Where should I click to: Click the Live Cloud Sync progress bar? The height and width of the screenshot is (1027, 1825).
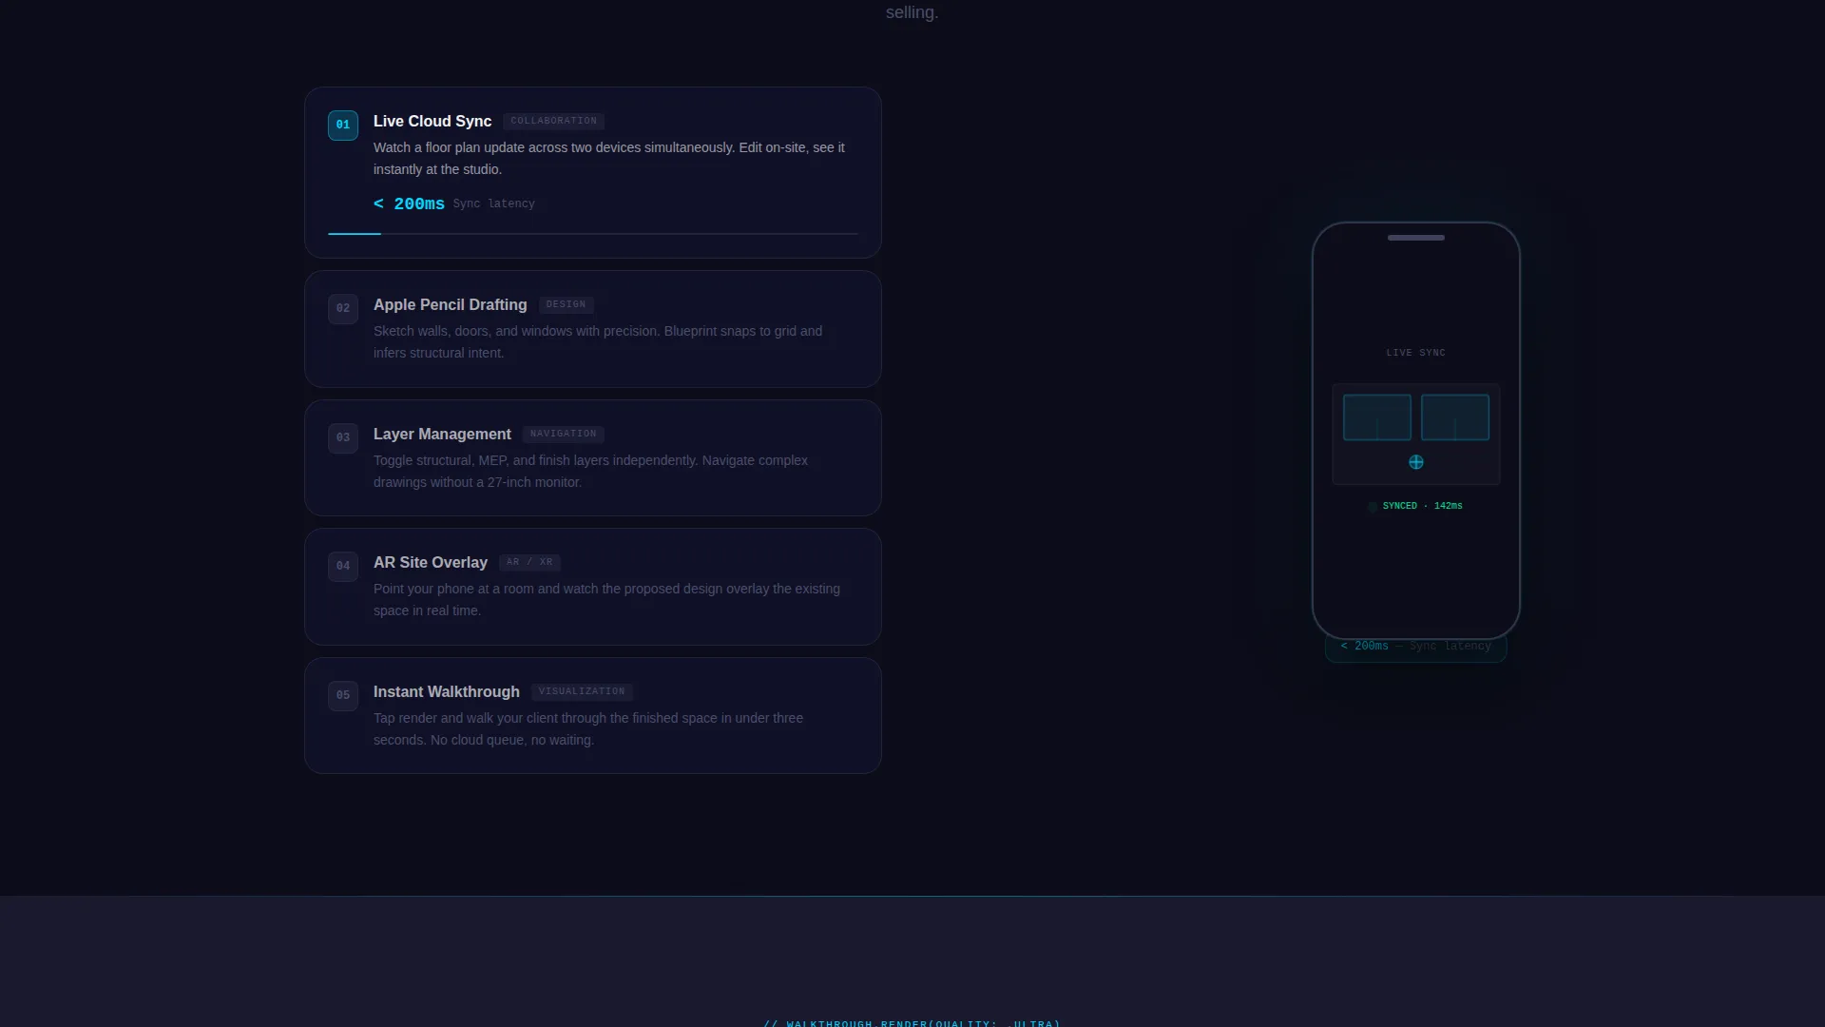click(x=593, y=234)
